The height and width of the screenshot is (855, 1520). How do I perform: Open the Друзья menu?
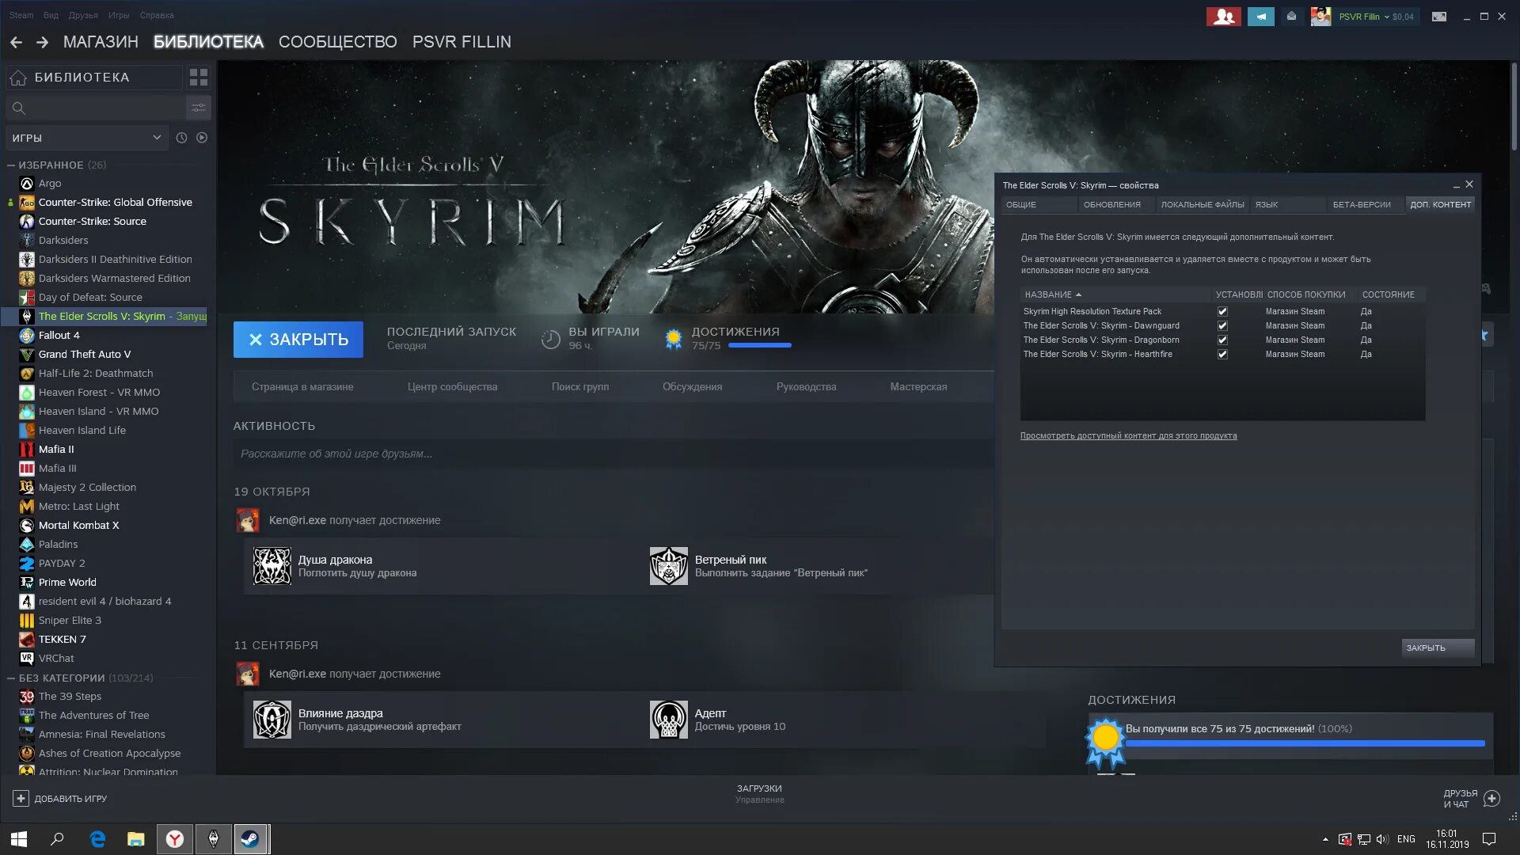(83, 15)
